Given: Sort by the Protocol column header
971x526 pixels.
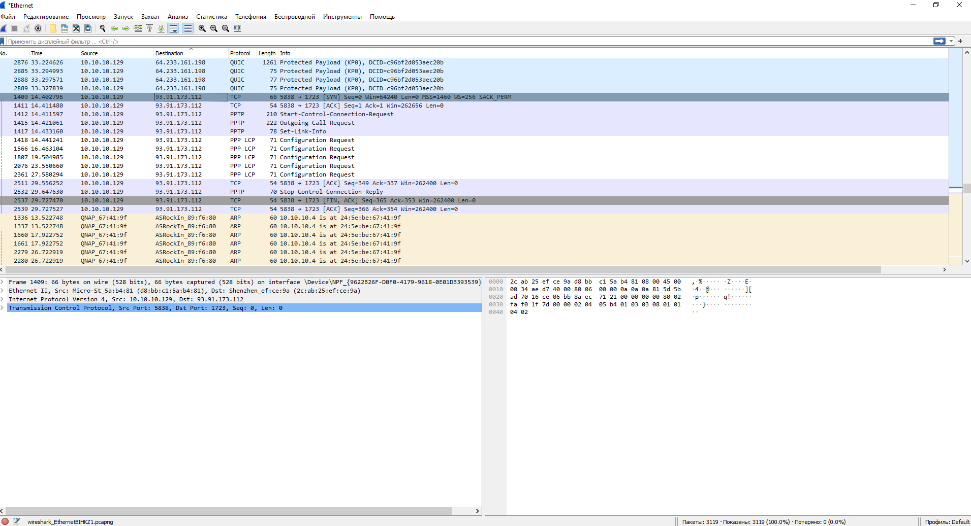Looking at the screenshot, I should click(240, 53).
